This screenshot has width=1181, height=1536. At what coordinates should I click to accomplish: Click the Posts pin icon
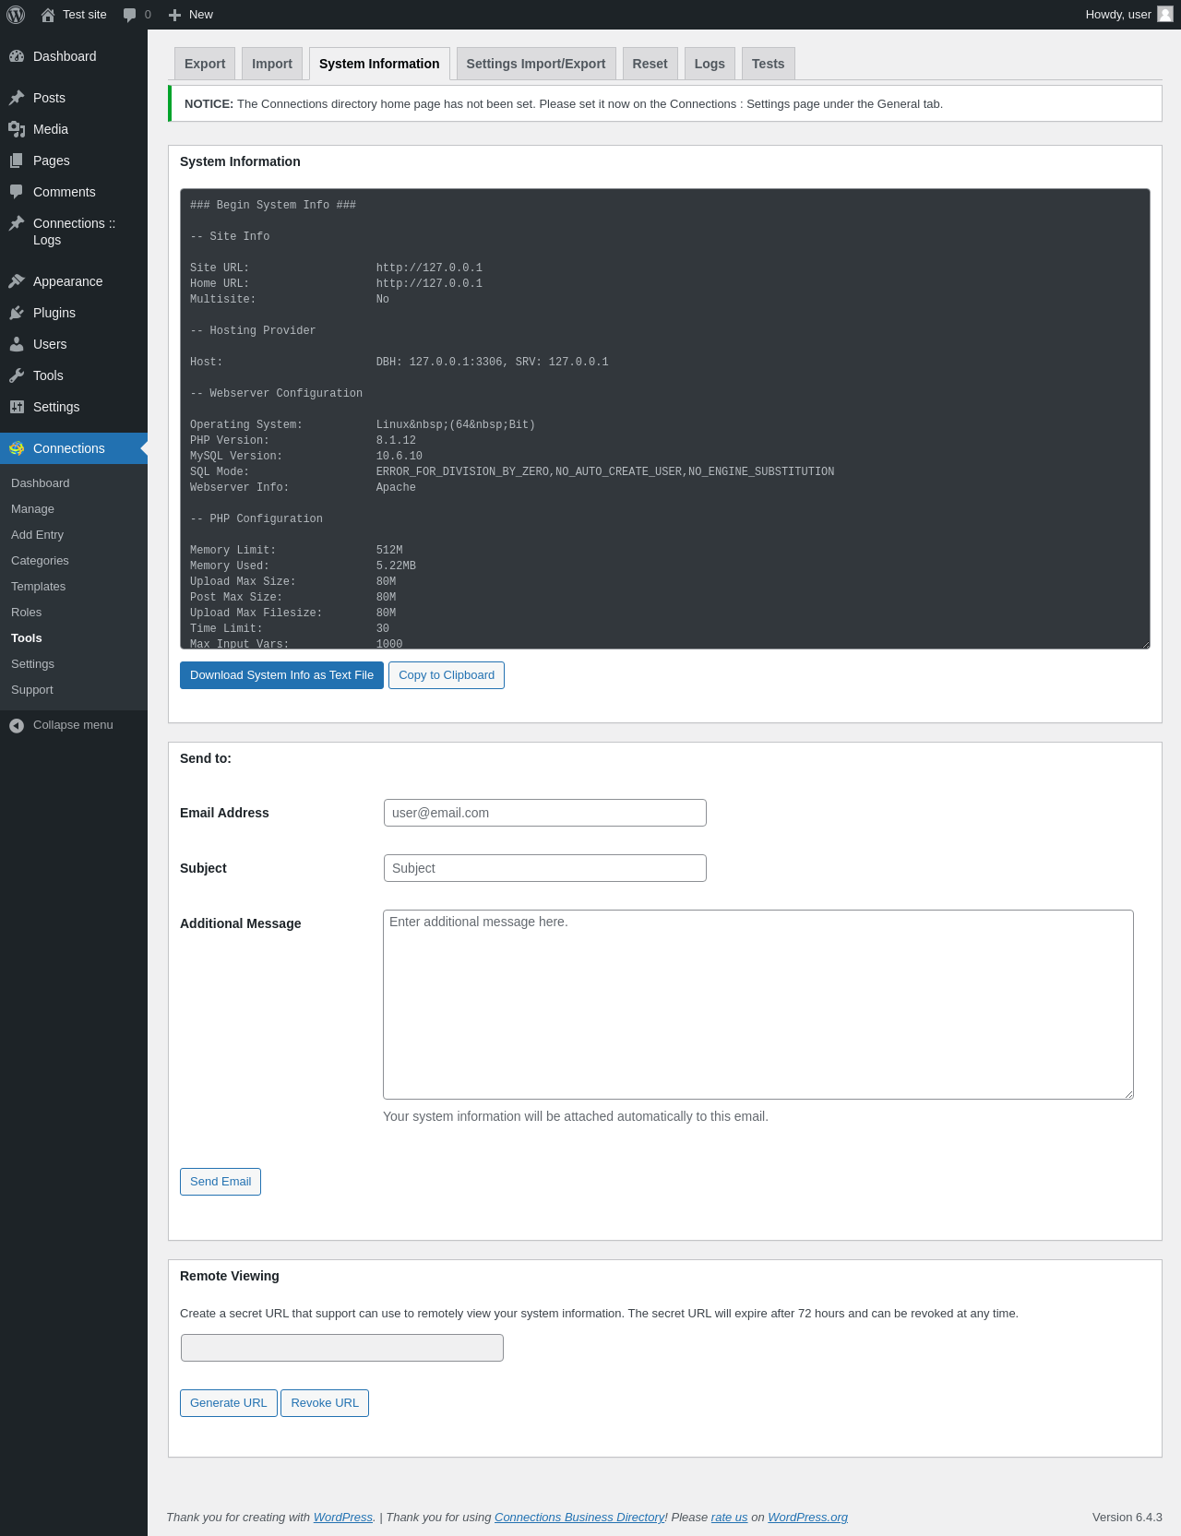pyautogui.click(x=17, y=98)
